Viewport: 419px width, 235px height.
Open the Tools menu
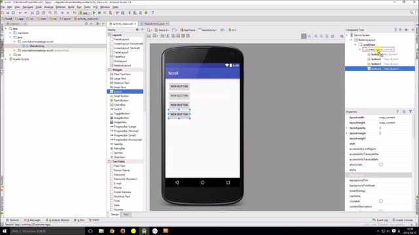click(87, 7)
